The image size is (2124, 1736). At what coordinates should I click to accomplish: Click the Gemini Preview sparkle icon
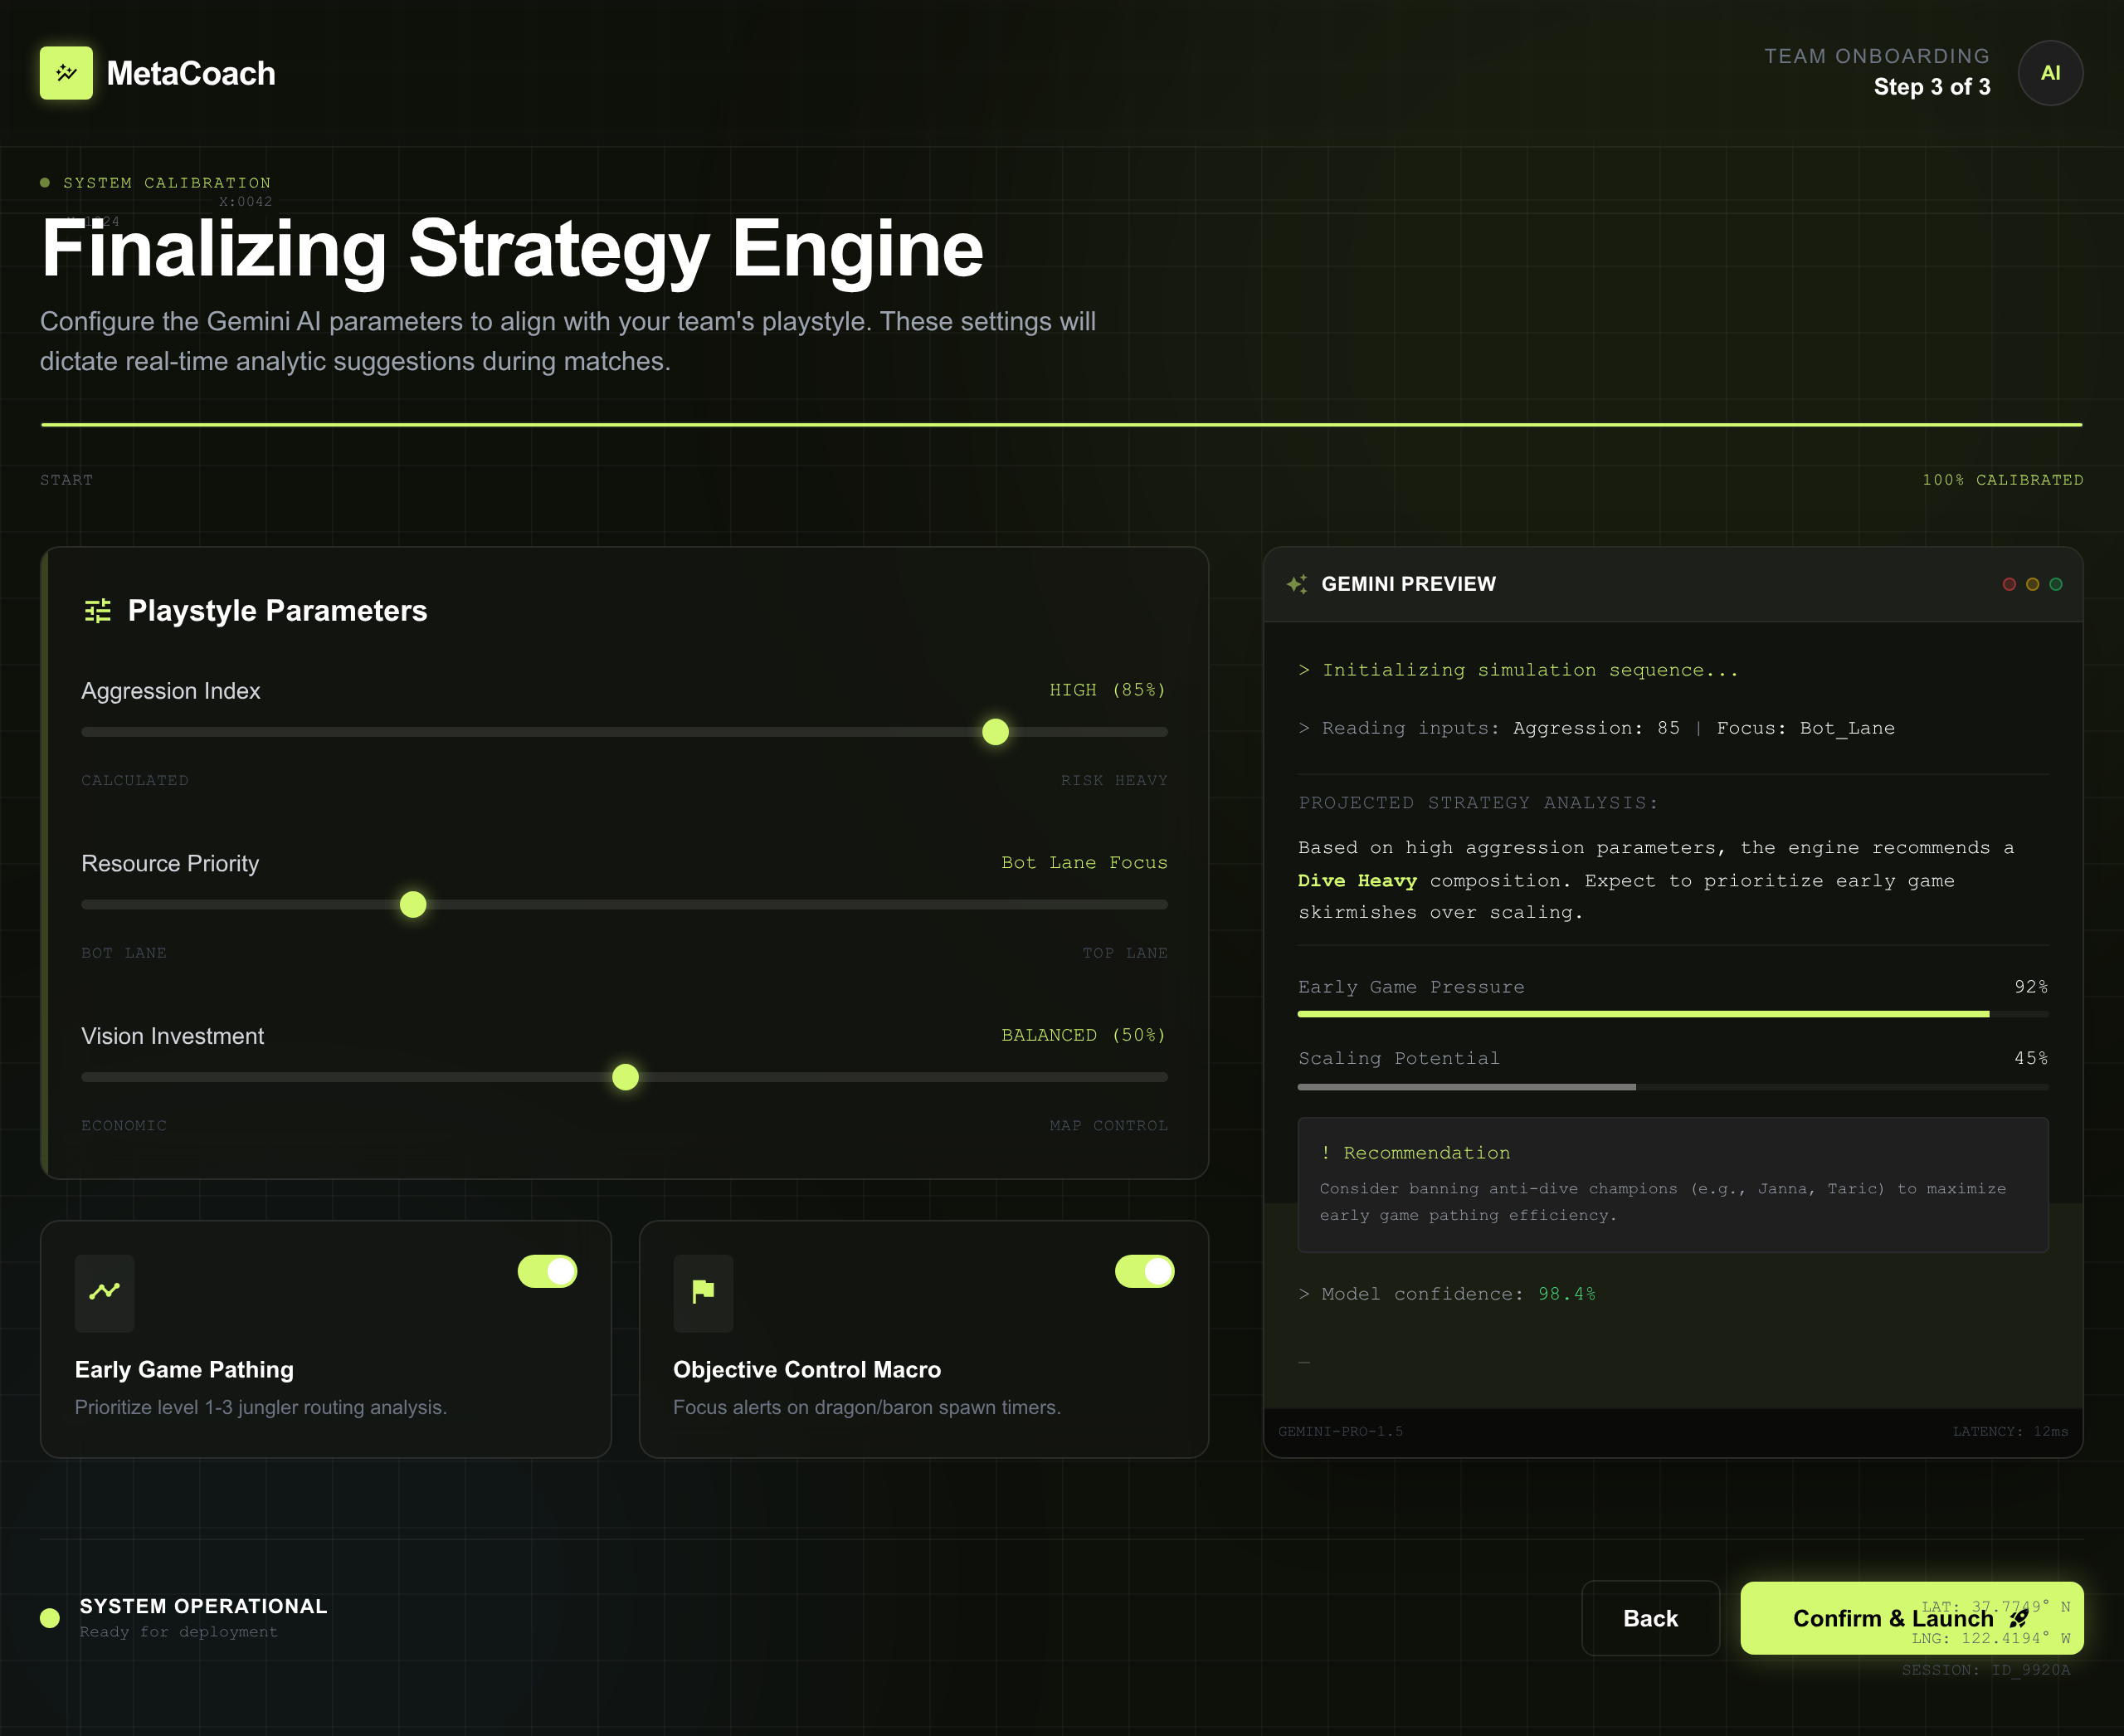[x=1297, y=584]
